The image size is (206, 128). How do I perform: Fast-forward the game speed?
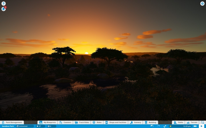pyautogui.click(x=195, y=126)
